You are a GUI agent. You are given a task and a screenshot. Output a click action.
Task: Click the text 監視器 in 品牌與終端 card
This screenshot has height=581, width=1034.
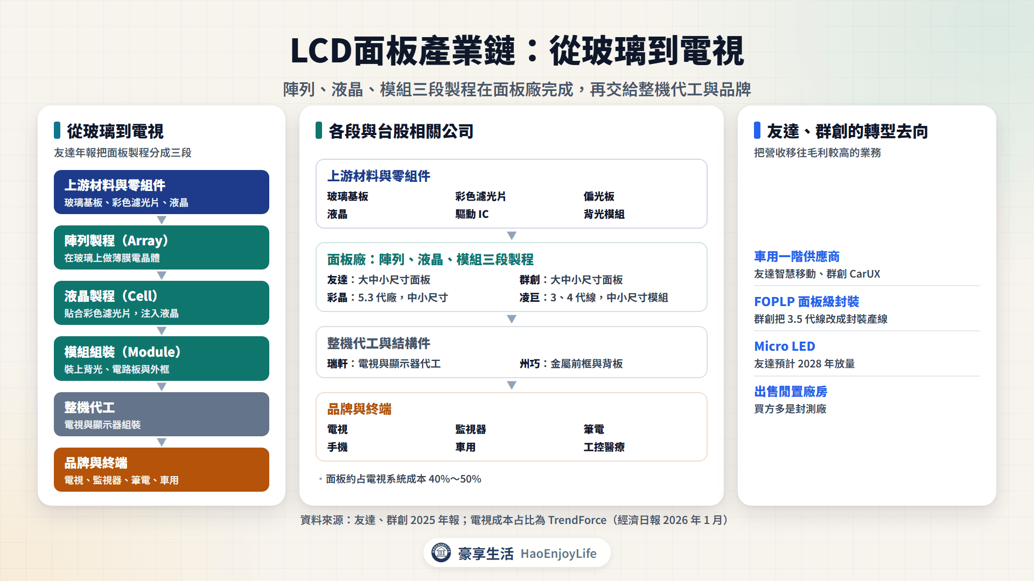[471, 429]
